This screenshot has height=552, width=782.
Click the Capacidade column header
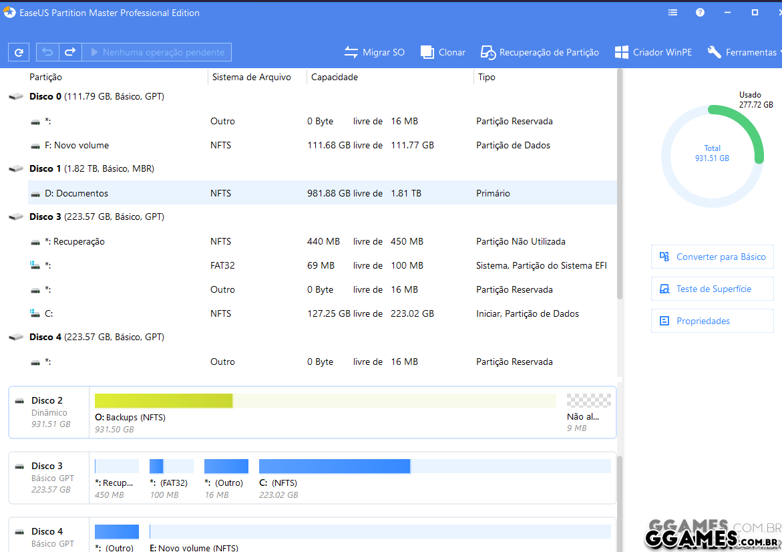335,77
